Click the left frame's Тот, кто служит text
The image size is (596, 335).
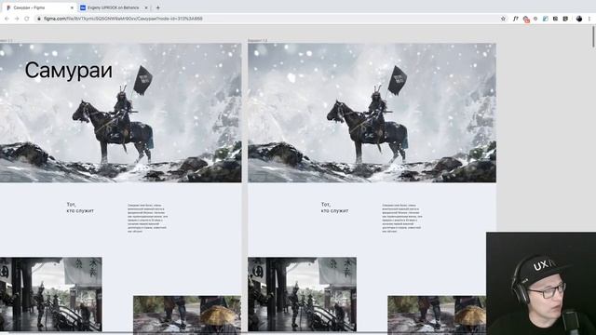(80, 208)
